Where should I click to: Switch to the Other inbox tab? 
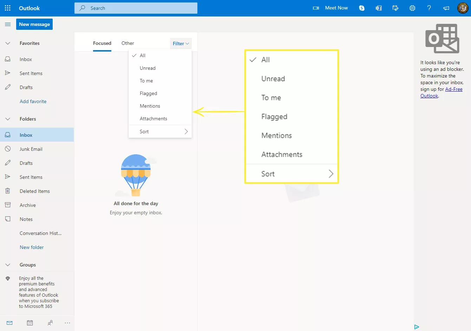pyautogui.click(x=127, y=43)
